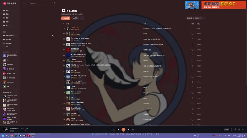Like the song Wave in dream
Viewport: 247px width, 138px height.
point(192,93)
